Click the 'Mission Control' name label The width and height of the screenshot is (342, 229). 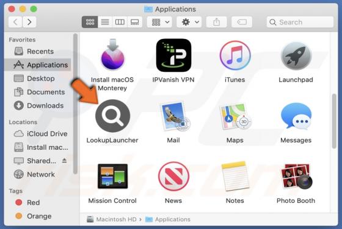pyautogui.click(x=112, y=200)
